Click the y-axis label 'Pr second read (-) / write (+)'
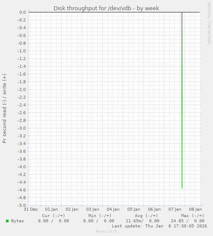 tap(4, 109)
